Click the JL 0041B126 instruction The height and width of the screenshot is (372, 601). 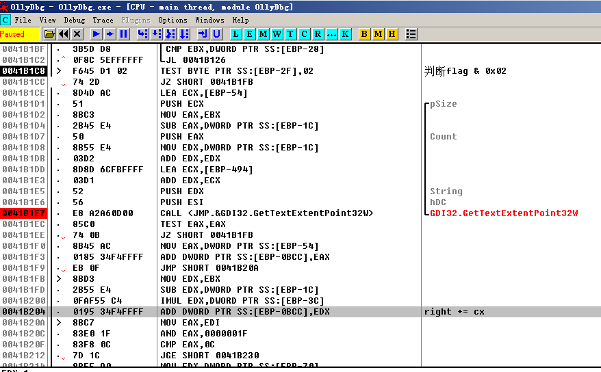pos(196,60)
